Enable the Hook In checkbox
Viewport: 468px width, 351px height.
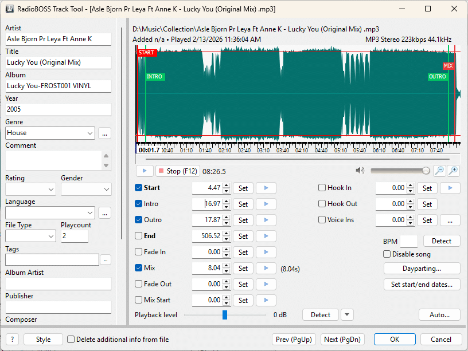(322, 188)
